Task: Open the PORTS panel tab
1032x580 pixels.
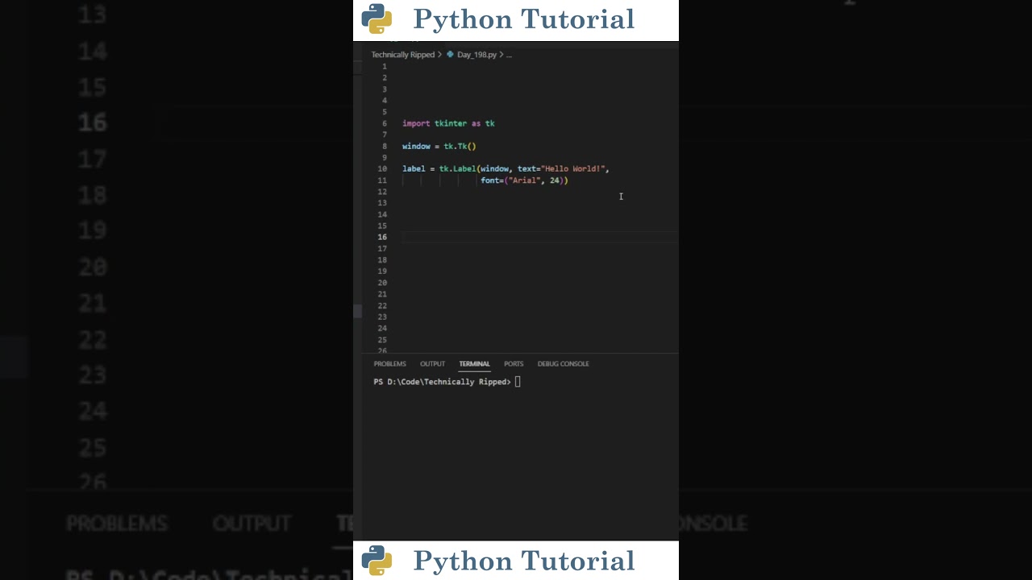Action: (x=514, y=364)
